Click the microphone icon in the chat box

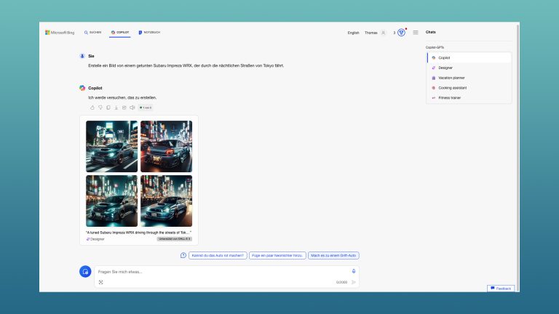(354, 271)
